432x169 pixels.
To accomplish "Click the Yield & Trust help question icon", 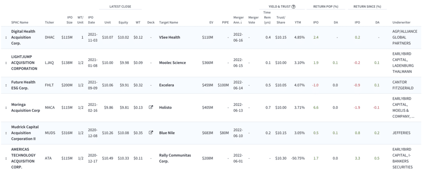I will [294, 7].
